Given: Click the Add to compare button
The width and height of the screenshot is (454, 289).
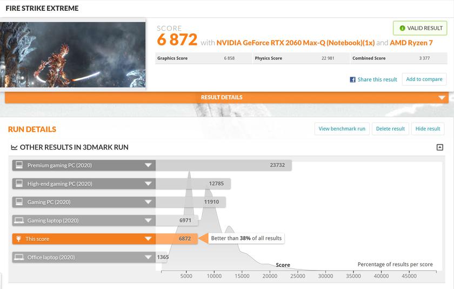Looking at the screenshot, I should tap(424, 79).
